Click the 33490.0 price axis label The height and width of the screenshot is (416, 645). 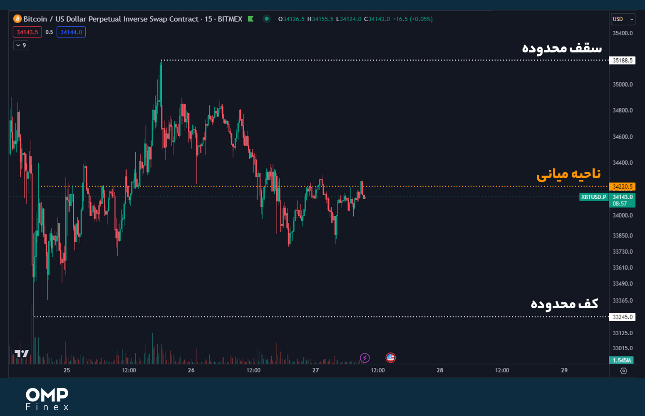coord(623,284)
